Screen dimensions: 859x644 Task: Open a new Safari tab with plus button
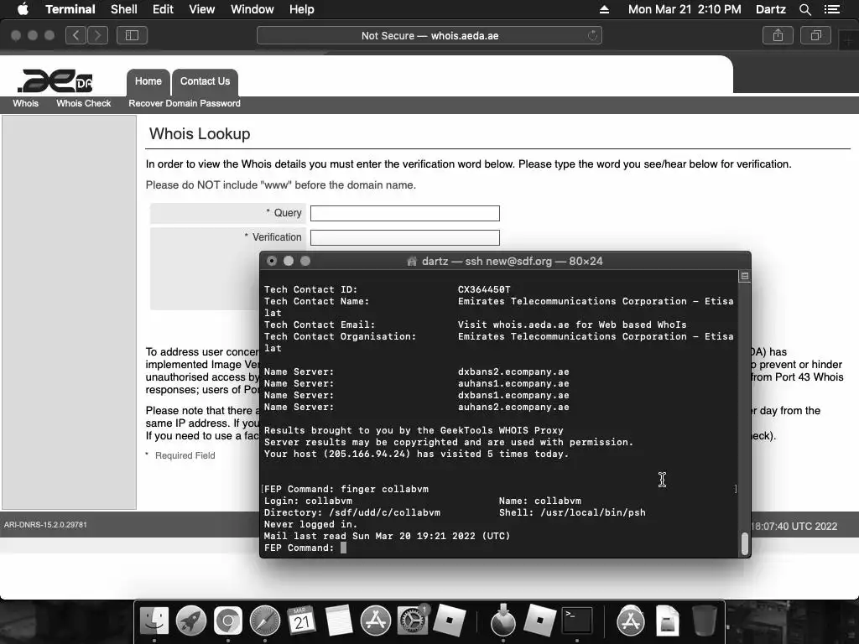coord(849,42)
